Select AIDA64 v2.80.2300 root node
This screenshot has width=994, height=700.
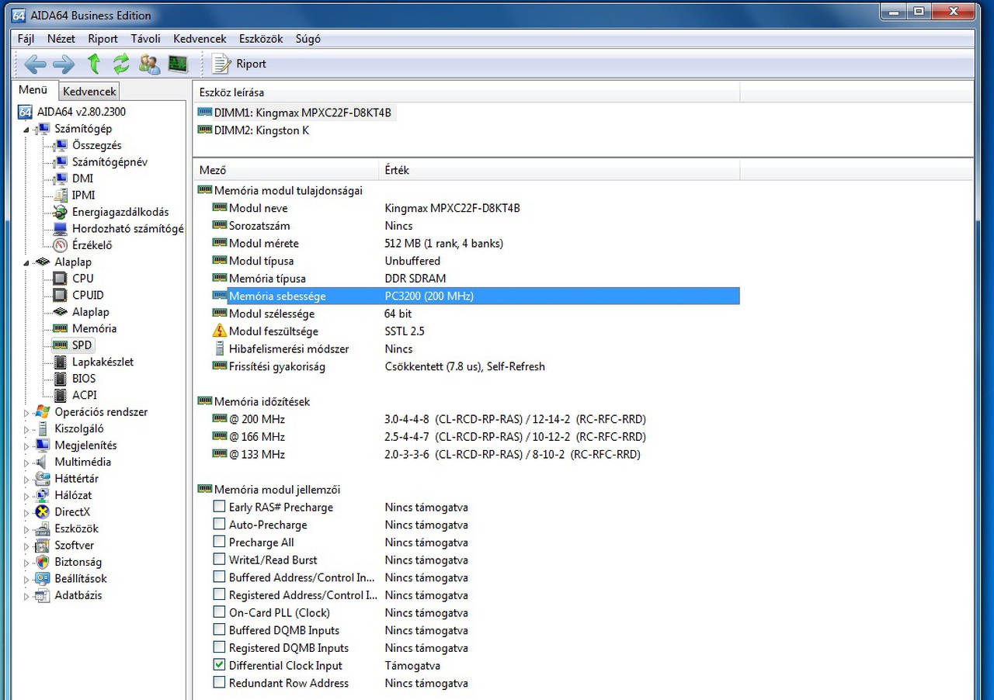pyautogui.click(x=82, y=112)
